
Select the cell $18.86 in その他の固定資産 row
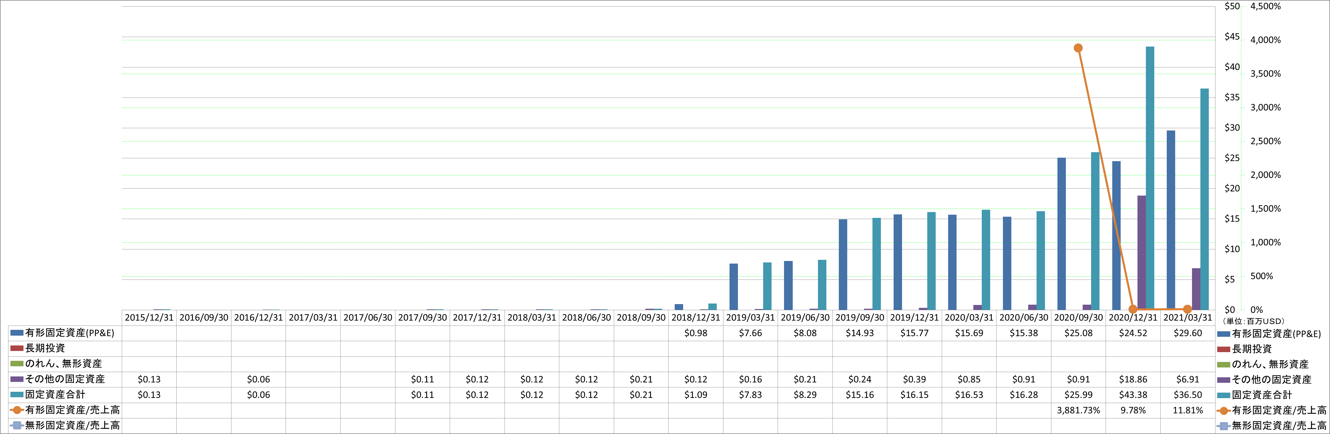pos(1133,379)
